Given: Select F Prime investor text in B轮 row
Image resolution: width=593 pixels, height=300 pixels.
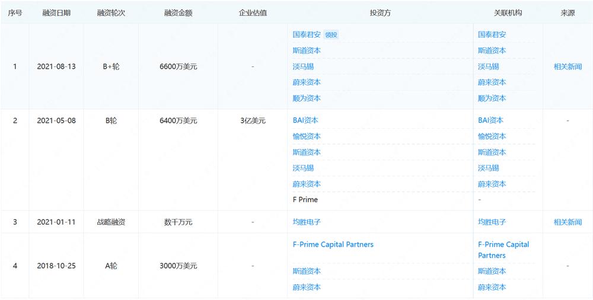Looking at the screenshot, I should [305, 200].
